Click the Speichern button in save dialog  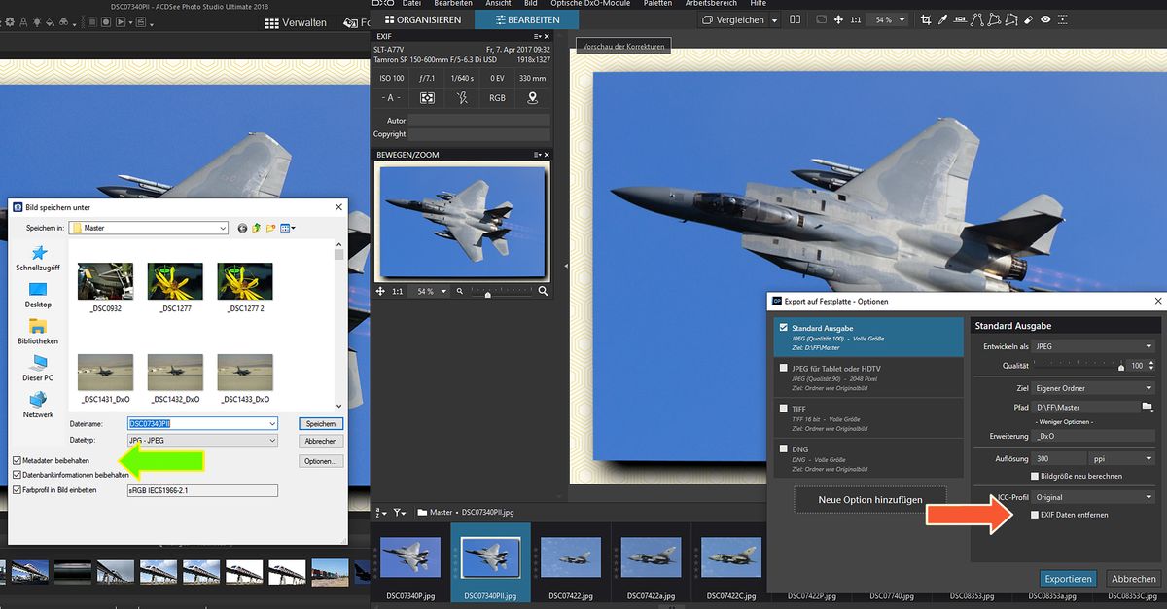pos(321,424)
